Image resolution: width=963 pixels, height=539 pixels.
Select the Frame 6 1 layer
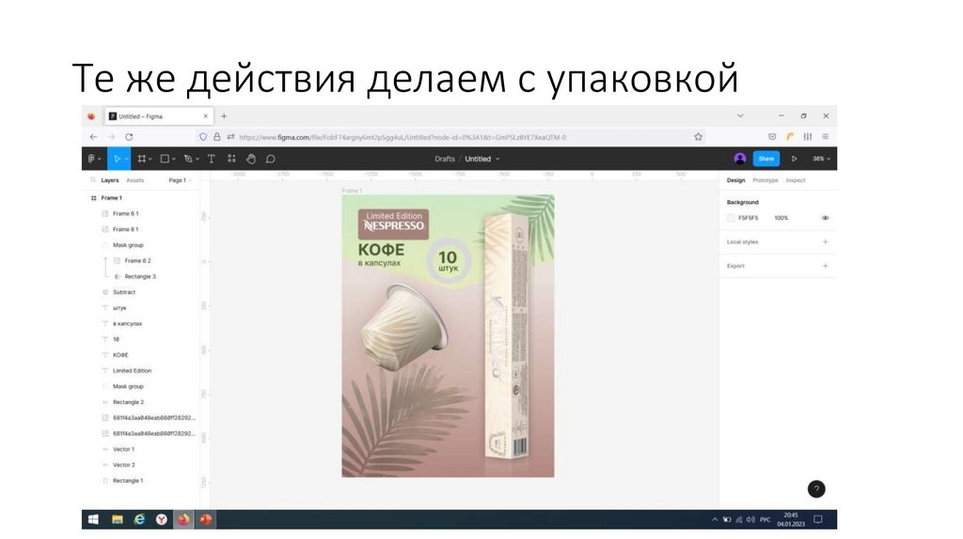[126, 213]
